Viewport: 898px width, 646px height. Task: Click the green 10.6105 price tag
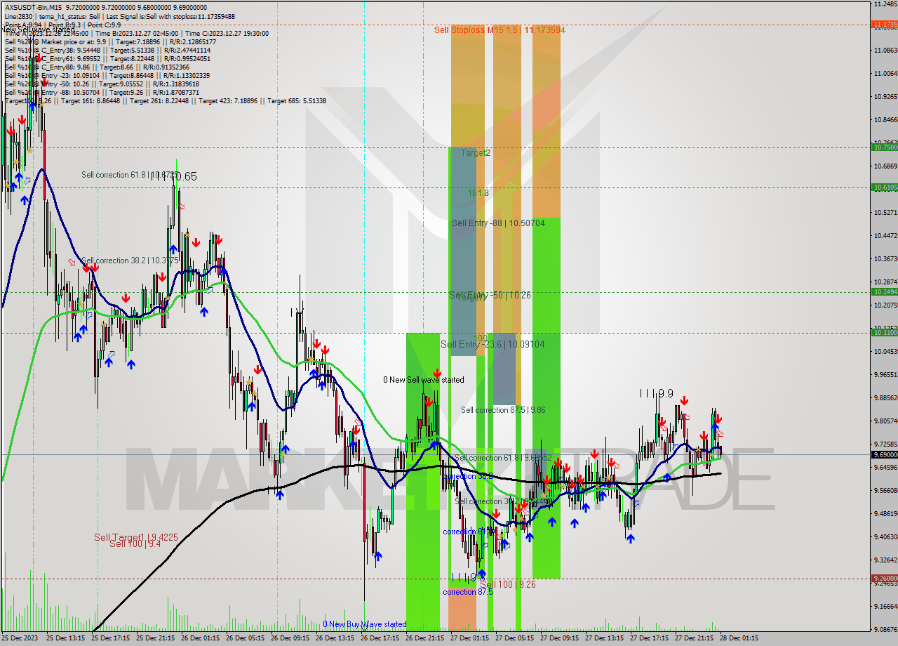coord(884,187)
